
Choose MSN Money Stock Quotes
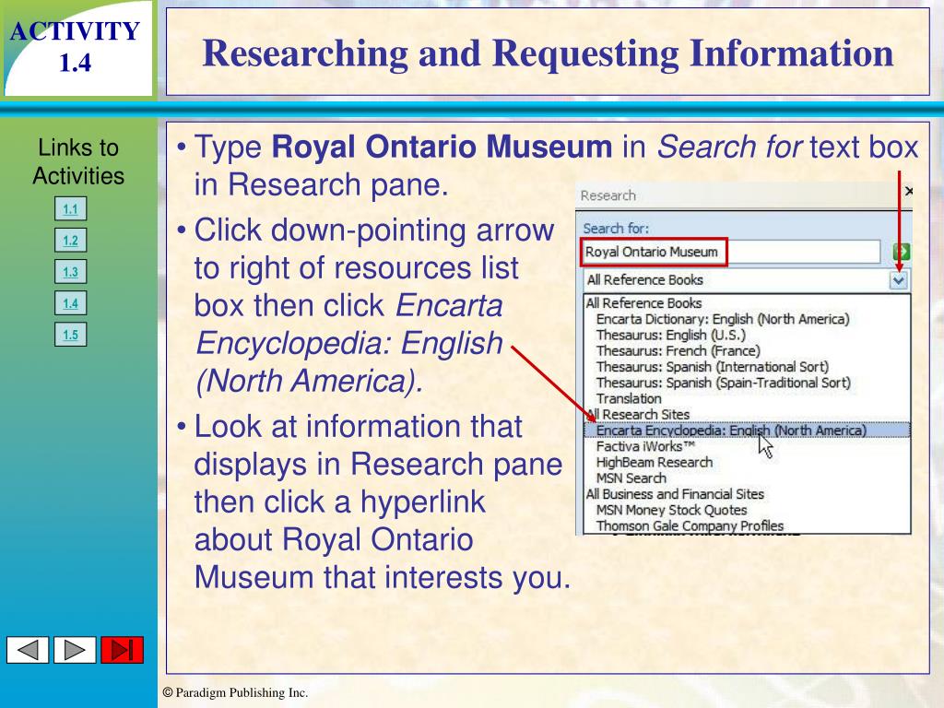(671, 510)
